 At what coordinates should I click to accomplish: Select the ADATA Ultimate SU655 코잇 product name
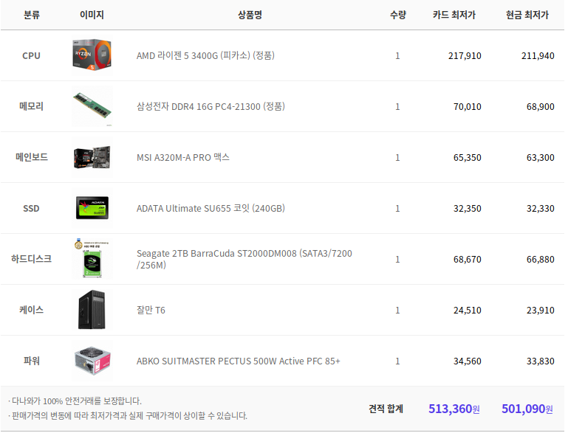211,208
